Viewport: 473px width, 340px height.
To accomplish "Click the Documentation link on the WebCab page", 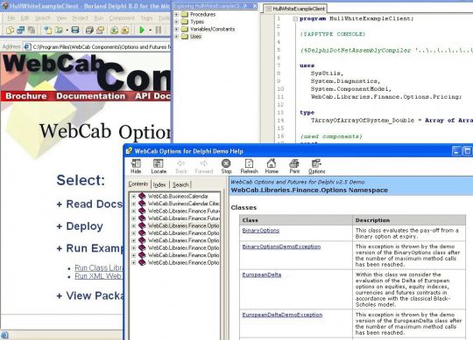I will point(91,96).
